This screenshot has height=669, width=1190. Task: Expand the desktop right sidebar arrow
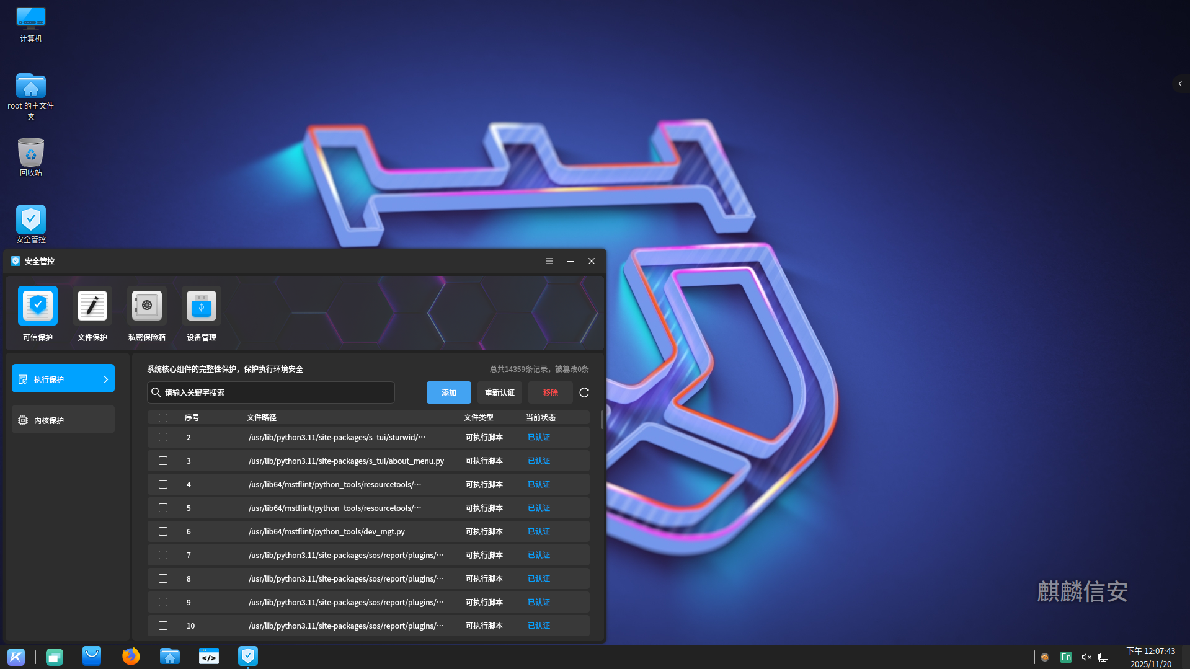(1179, 84)
